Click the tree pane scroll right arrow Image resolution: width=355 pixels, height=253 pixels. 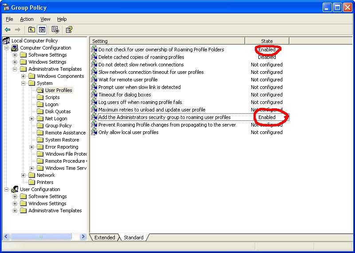(83, 237)
